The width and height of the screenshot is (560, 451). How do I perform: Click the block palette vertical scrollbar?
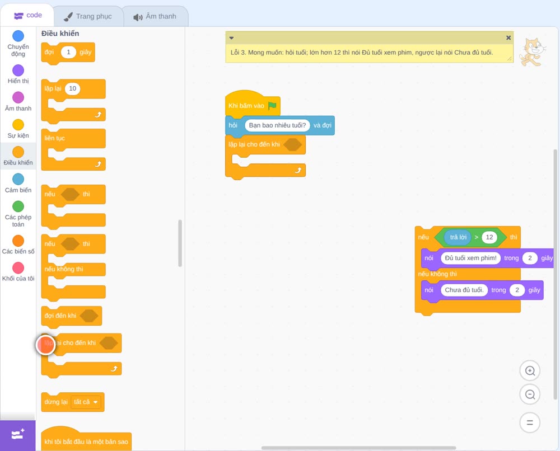(180, 243)
